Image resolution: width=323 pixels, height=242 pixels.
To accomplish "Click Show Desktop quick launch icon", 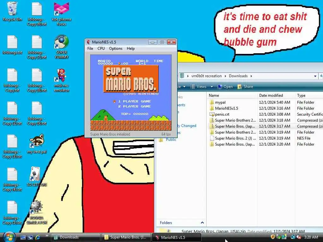I will click(x=23, y=237).
